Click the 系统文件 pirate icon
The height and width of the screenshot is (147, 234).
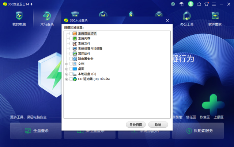pos(75,43)
